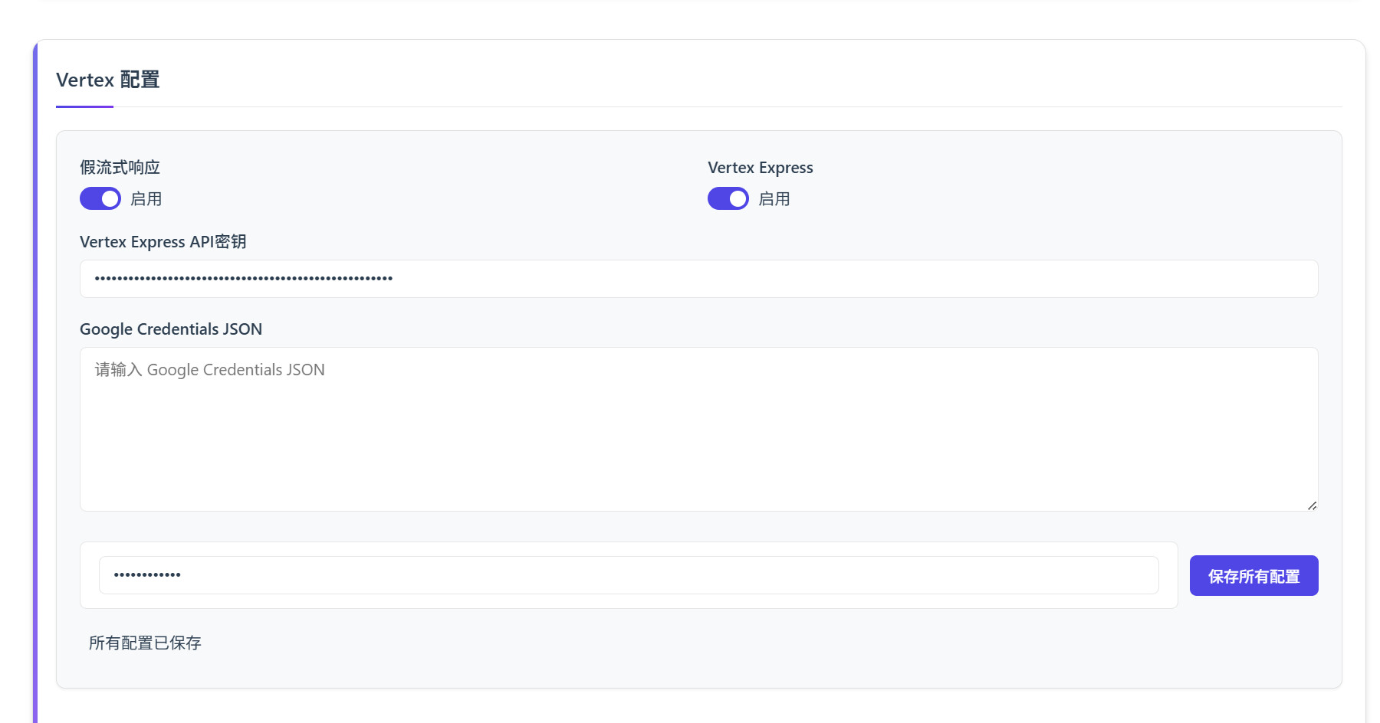This screenshot has height=723, width=1380.
Task: Click the password field beside 保存所有配置
Action: pyautogui.click(x=628, y=575)
